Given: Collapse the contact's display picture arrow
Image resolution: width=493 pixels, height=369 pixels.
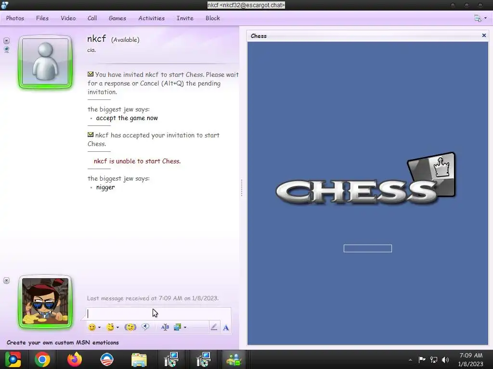Looking at the screenshot, I should tap(7, 41).
